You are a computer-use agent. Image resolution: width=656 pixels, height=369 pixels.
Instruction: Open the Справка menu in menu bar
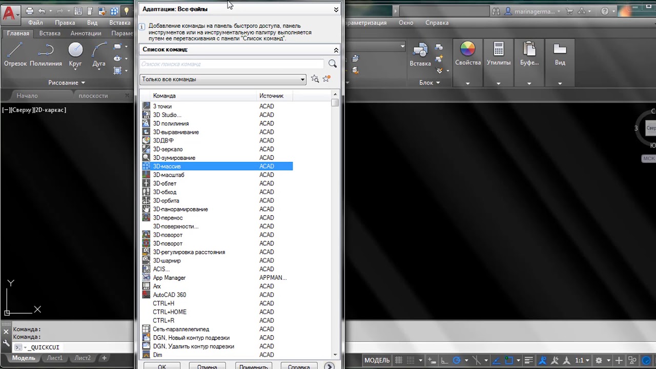coord(437,23)
